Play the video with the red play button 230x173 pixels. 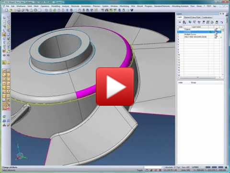[115, 86]
